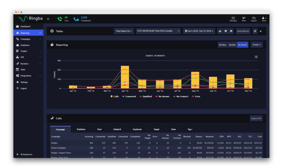
Task: Click the Aug '18 yellow calls bar
Action: coord(195,80)
